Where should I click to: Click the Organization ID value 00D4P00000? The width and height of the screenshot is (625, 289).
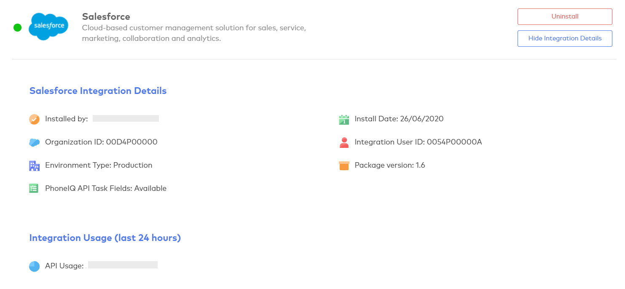(x=131, y=142)
